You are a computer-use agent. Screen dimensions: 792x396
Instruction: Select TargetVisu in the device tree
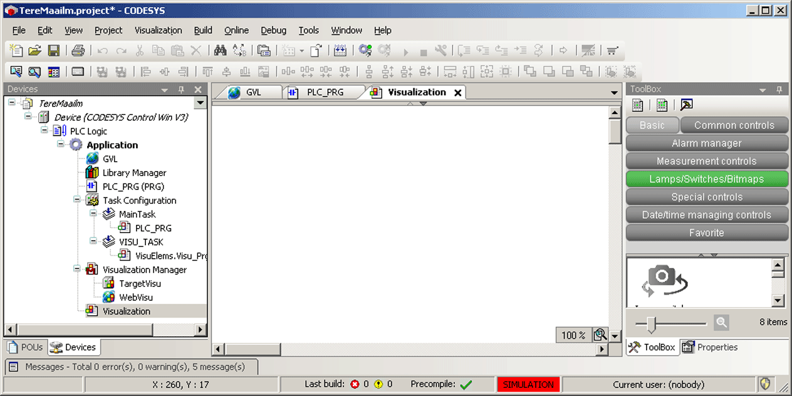(x=140, y=283)
